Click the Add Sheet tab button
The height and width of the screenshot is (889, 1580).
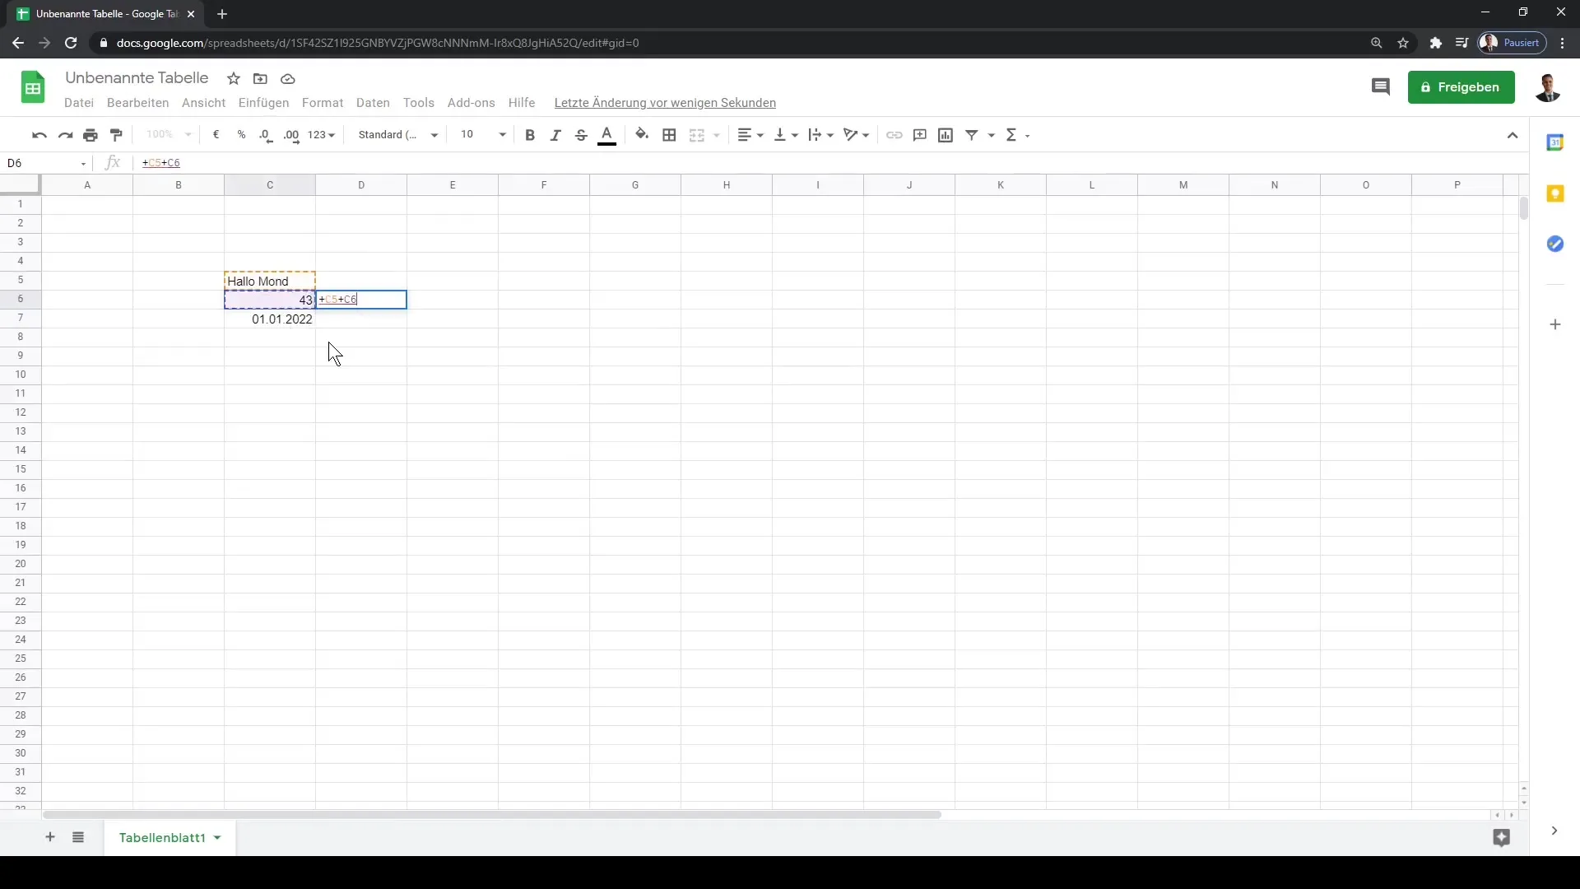click(50, 837)
